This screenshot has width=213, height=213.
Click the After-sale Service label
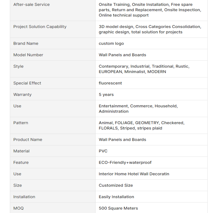(31, 5)
